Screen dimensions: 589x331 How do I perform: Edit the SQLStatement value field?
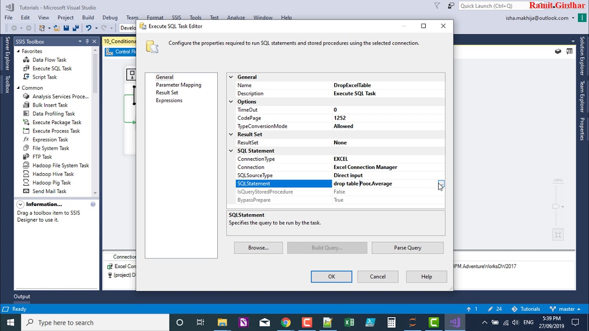coord(385,184)
